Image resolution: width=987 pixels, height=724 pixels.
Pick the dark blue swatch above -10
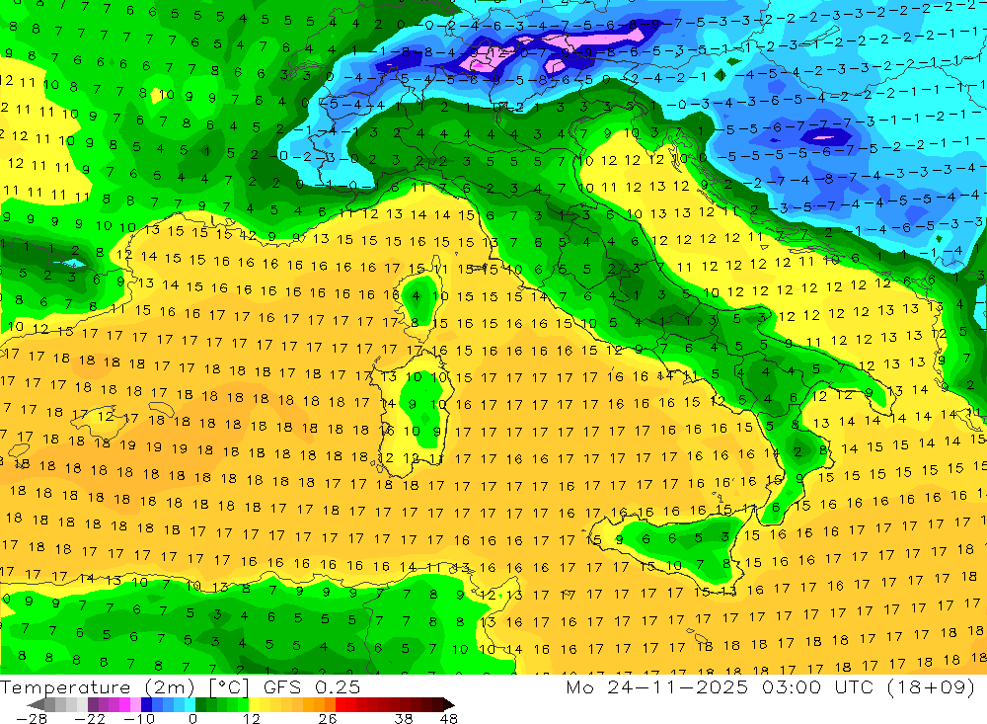[x=147, y=705]
